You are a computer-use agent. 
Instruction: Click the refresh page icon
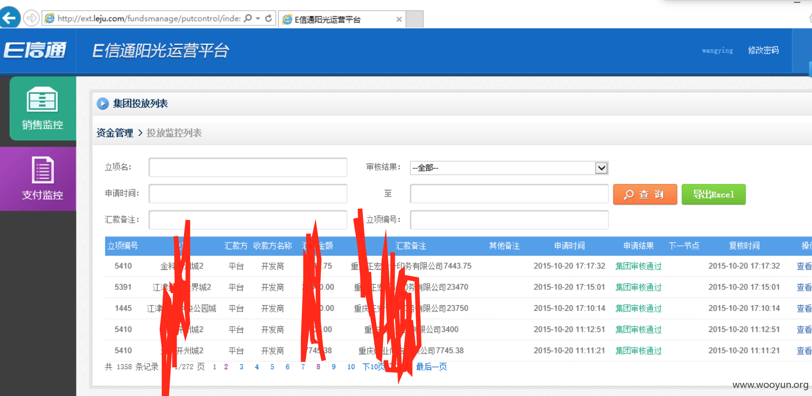(269, 18)
